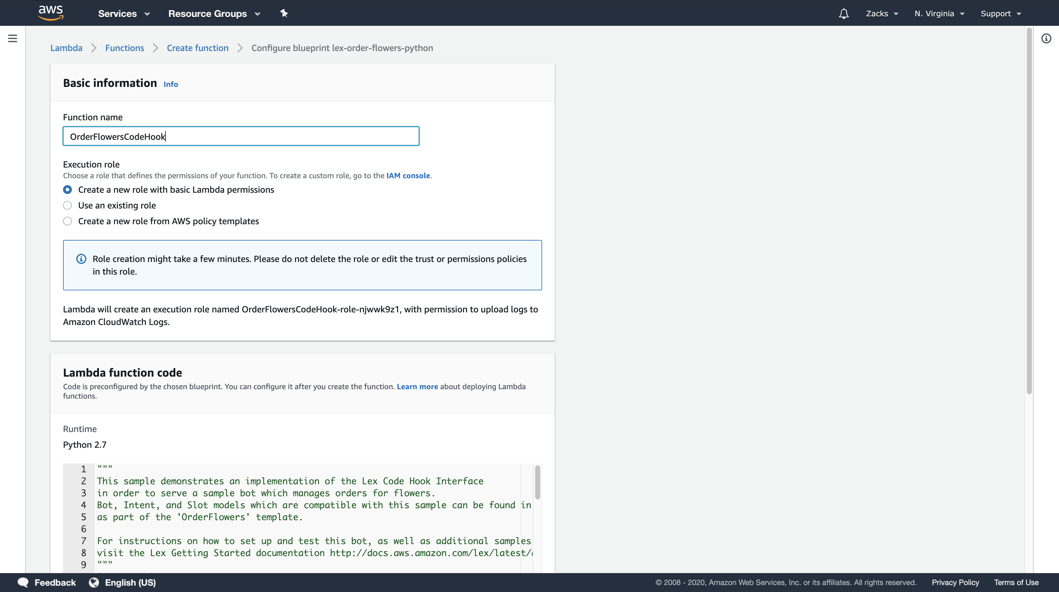Expand the Services dropdown menu
Image resolution: width=1059 pixels, height=592 pixels.
tap(124, 14)
